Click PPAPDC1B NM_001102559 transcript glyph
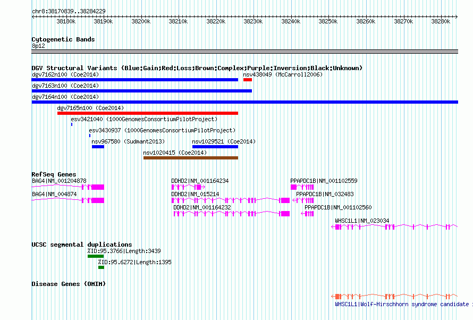 (302, 187)
